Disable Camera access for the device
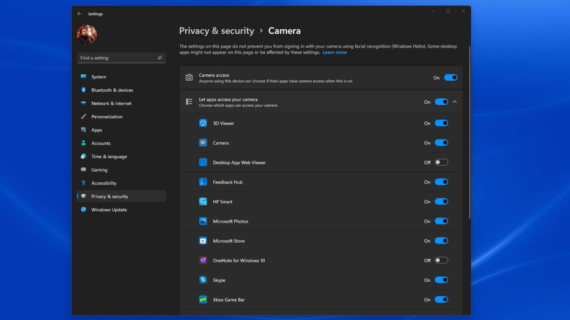The height and width of the screenshot is (320, 570). point(451,77)
